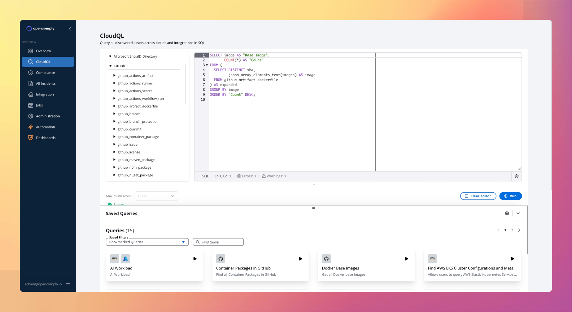This screenshot has height=312, width=572.
Task: Click the Ln 1, Col 1 status text
Action: pyautogui.click(x=223, y=176)
